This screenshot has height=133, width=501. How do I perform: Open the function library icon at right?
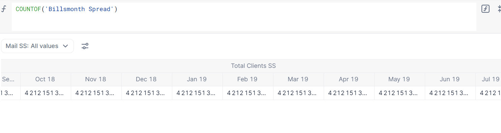pos(485,9)
